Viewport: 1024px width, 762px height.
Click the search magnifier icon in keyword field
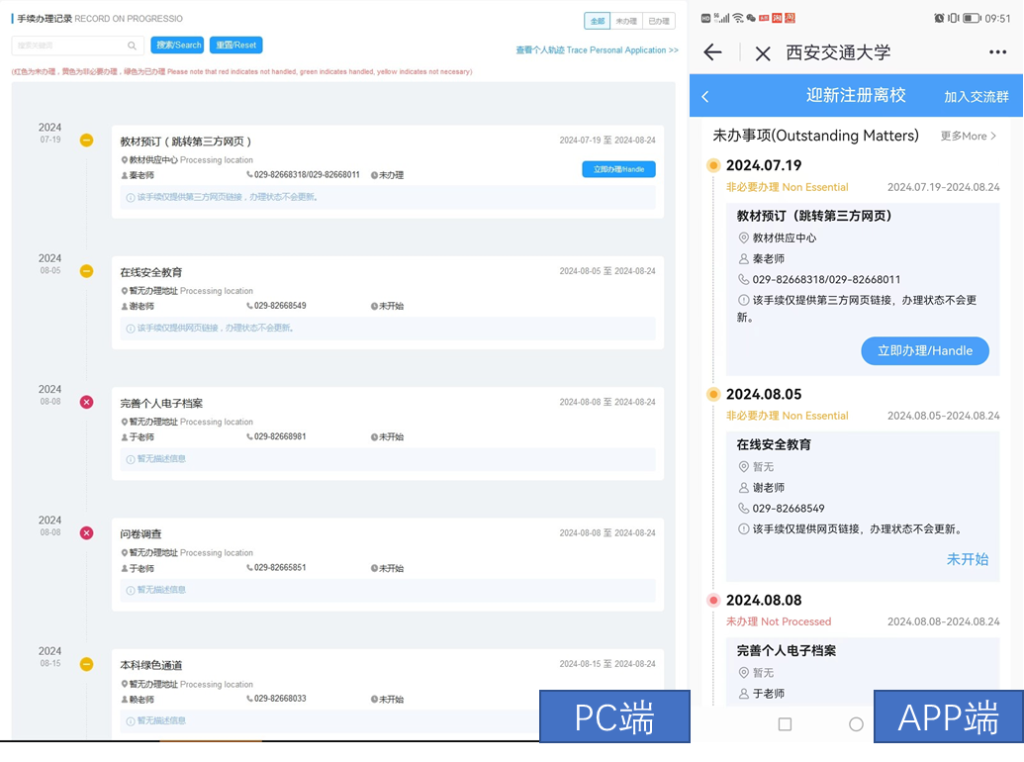[132, 46]
